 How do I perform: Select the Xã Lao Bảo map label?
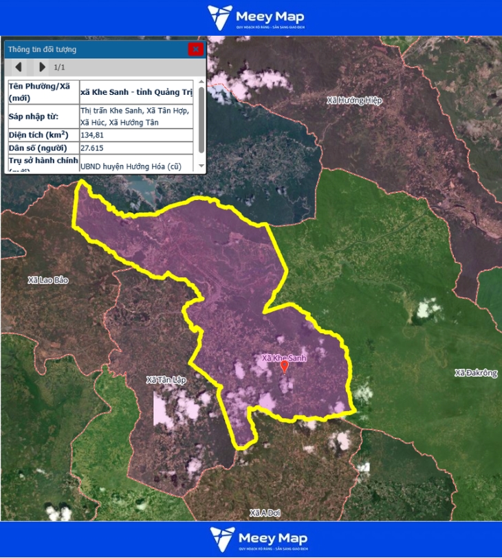coord(48,280)
